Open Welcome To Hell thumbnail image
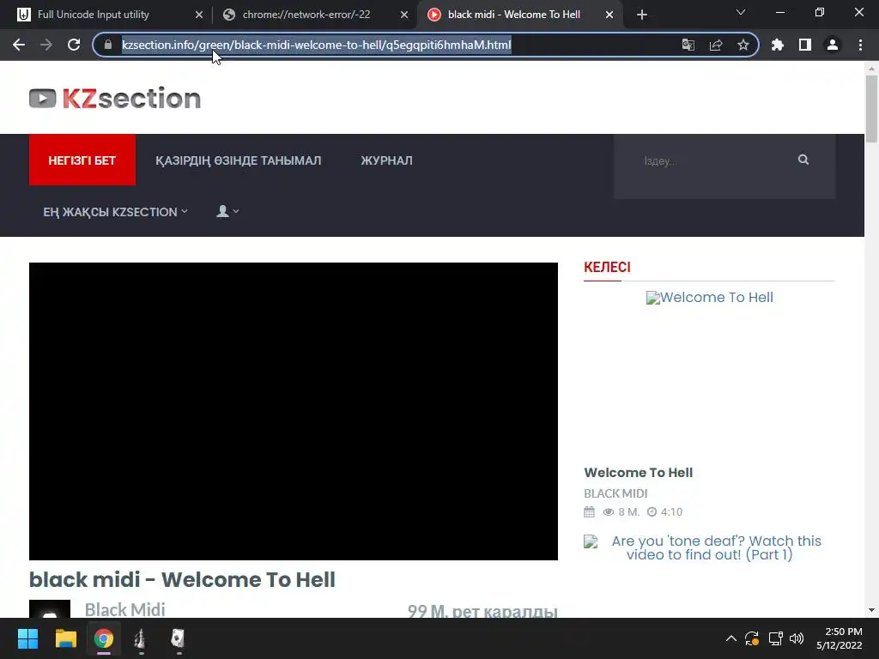 click(709, 298)
